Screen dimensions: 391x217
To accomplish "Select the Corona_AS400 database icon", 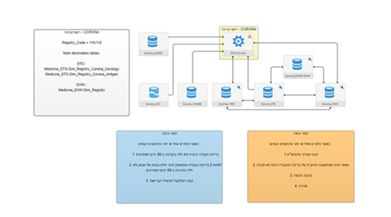I will coord(153,41).
